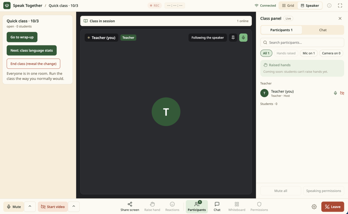Click Next: class language stats
The image size is (348, 214).
coord(32,50)
